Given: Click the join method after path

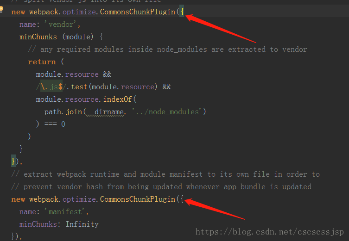Looking at the screenshot, I should coord(74,112).
